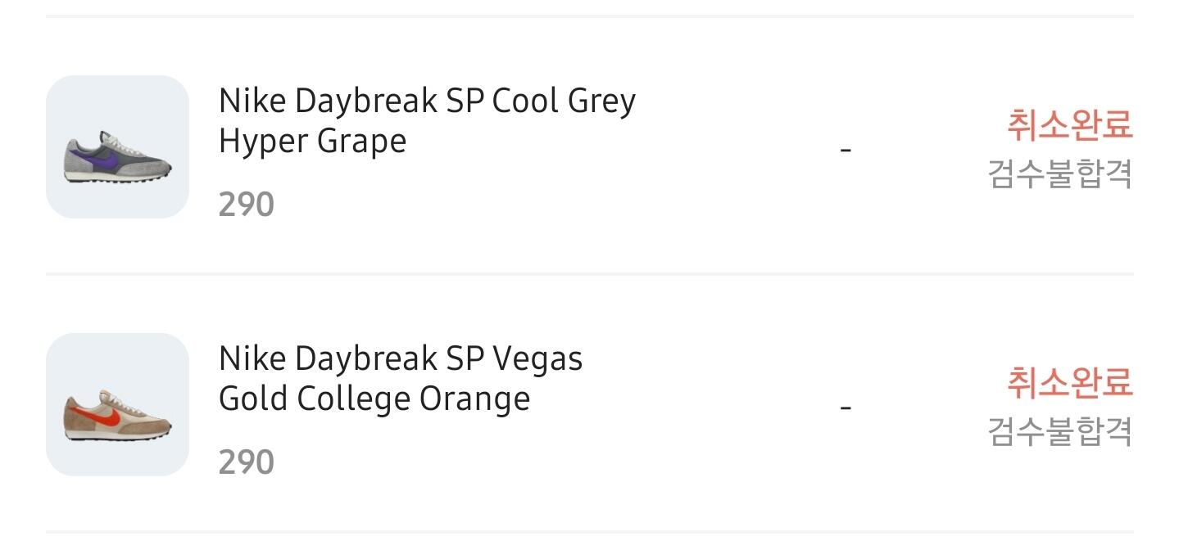Screen dimensions: 1179x536
Task: Click 검수불합격 label in the Vegas Gold row
Action: point(1059,431)
